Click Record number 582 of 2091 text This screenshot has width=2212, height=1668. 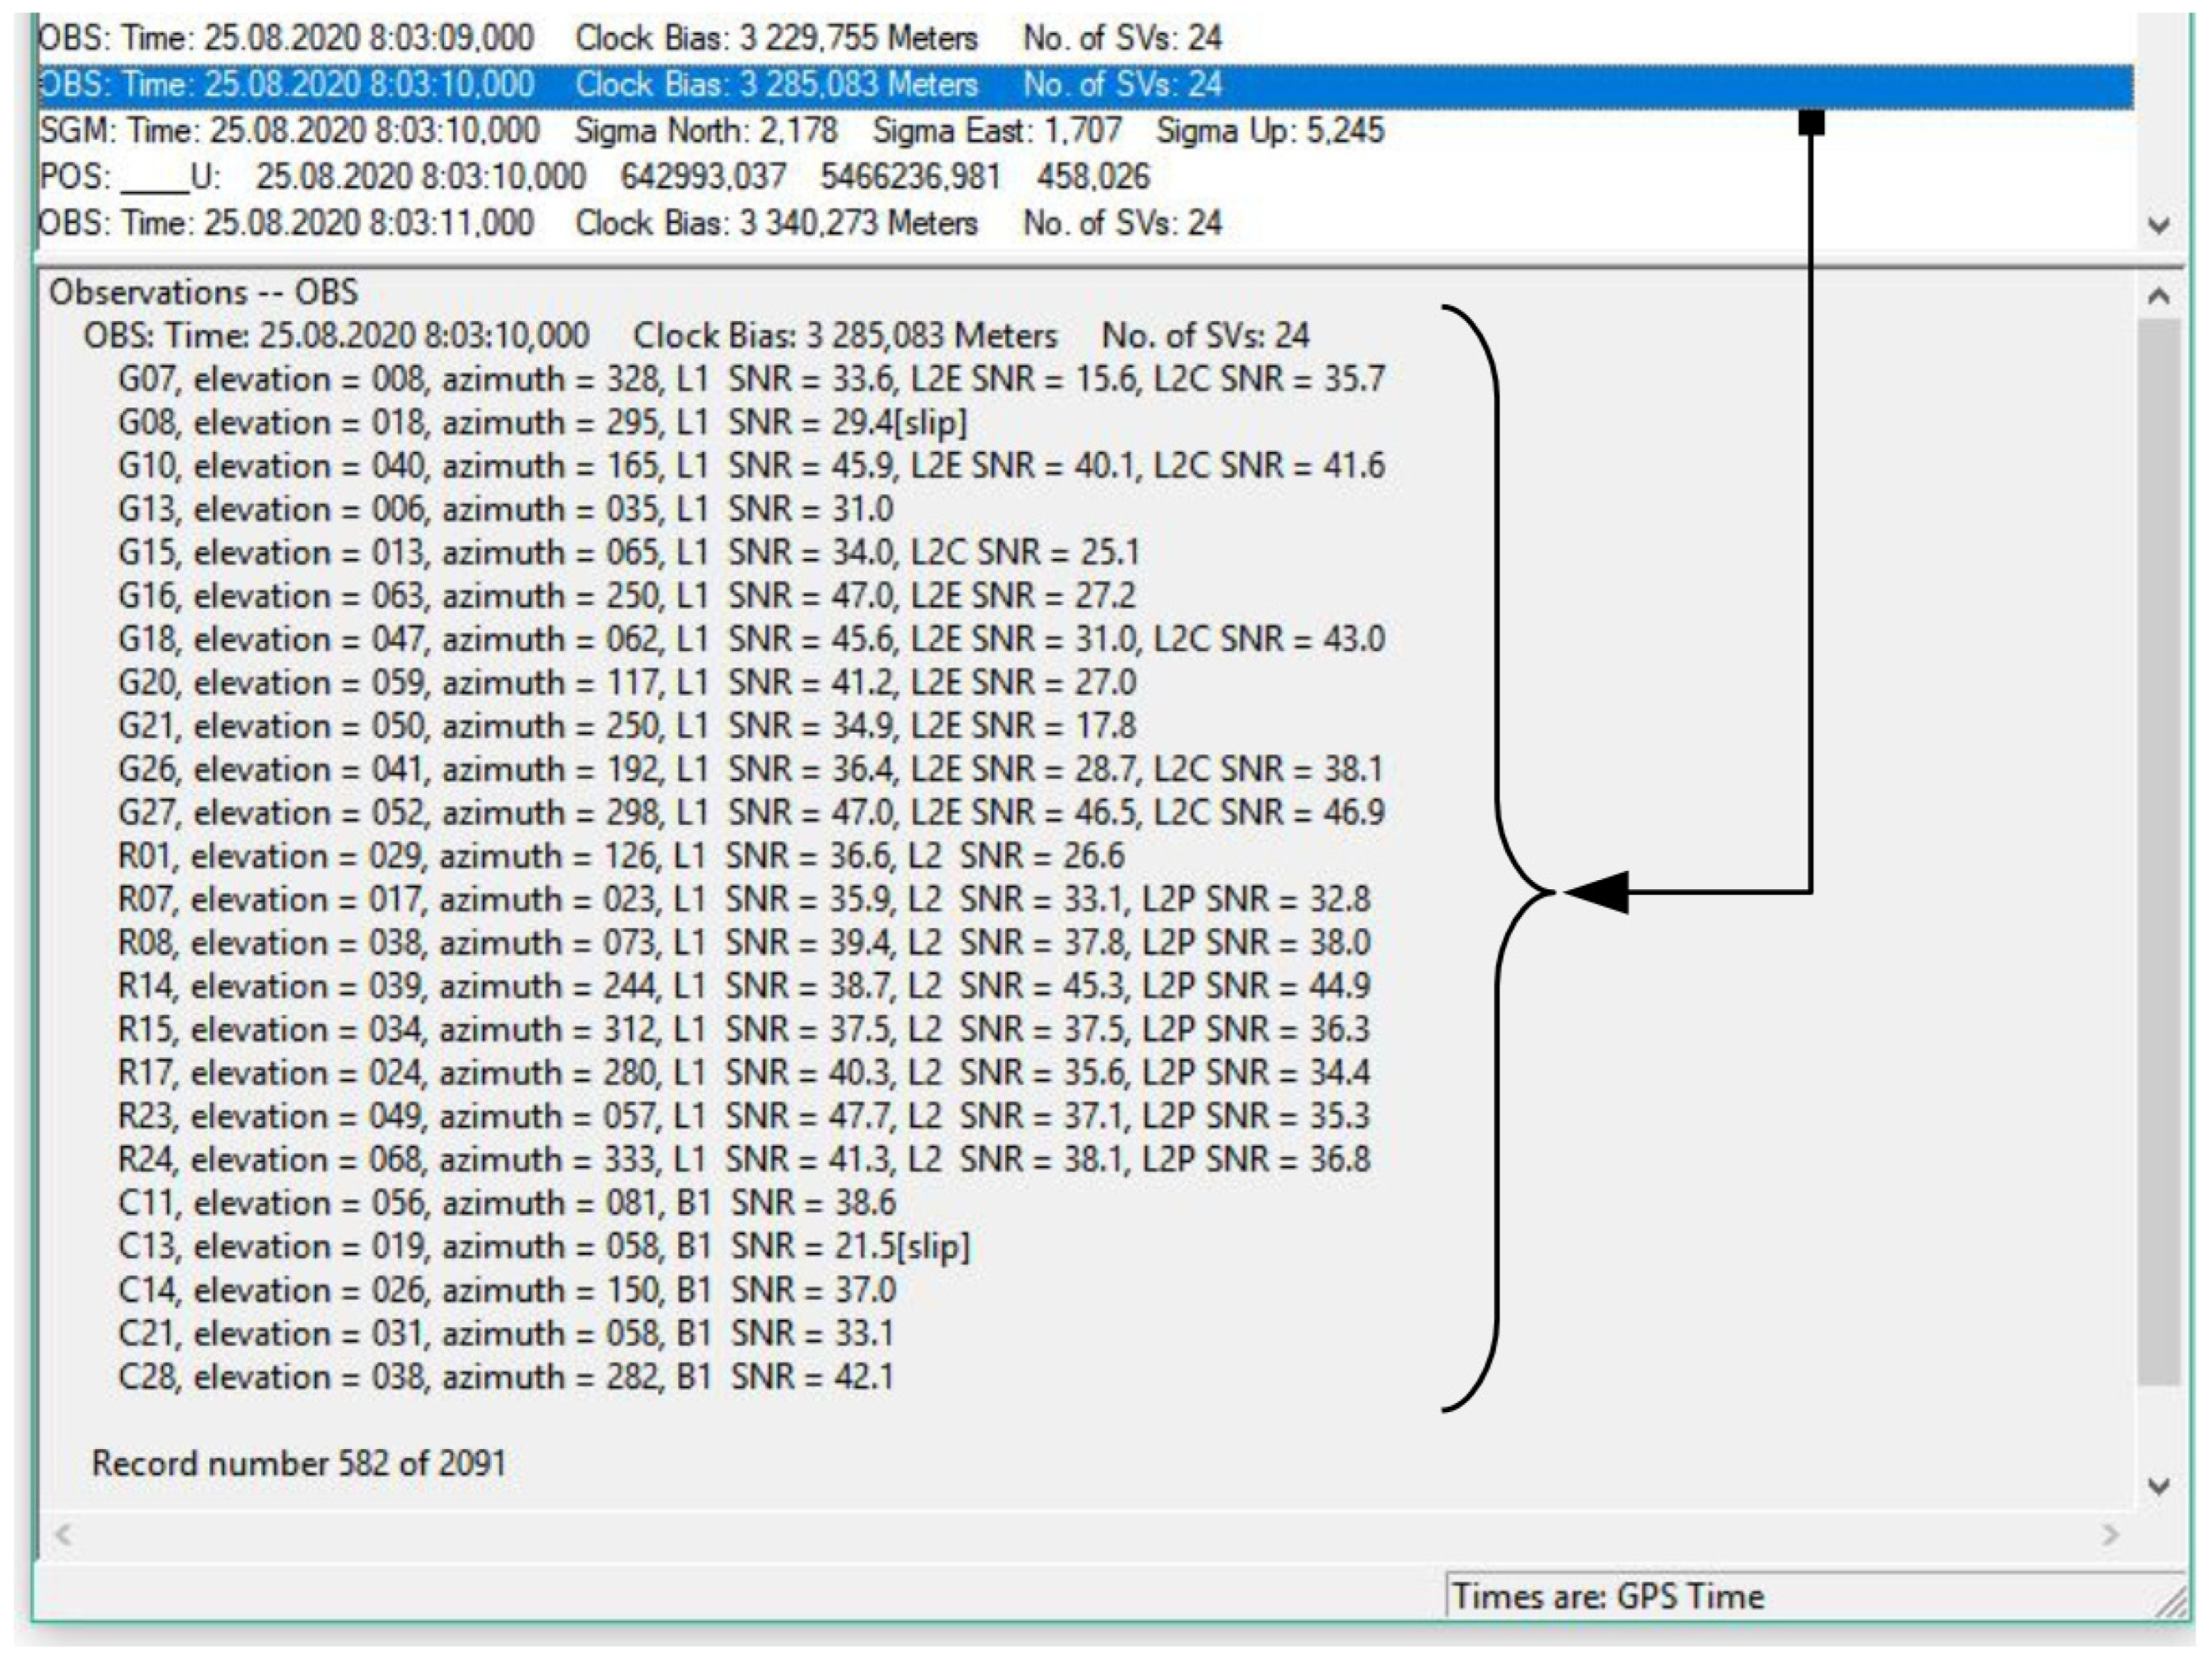pyautogui.click(x=299, y=1464)
